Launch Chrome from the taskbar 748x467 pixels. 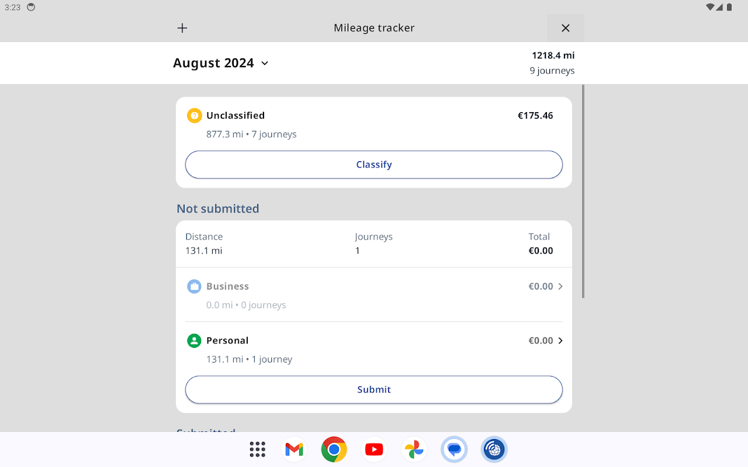pyautogui.click(x=334, y=449)
